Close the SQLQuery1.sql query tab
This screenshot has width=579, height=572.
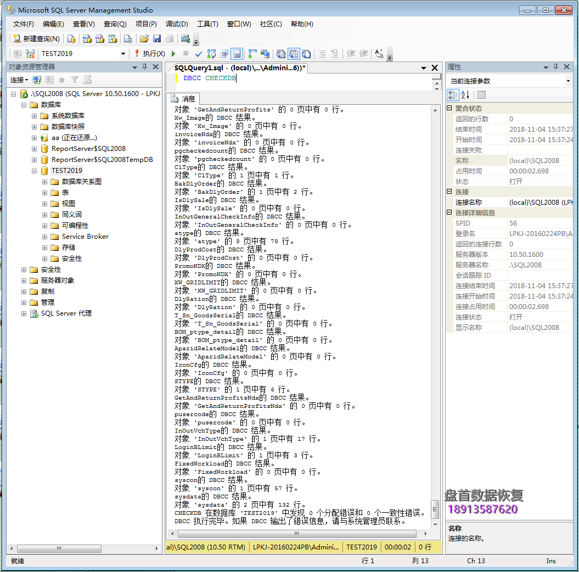coord(435,68)
